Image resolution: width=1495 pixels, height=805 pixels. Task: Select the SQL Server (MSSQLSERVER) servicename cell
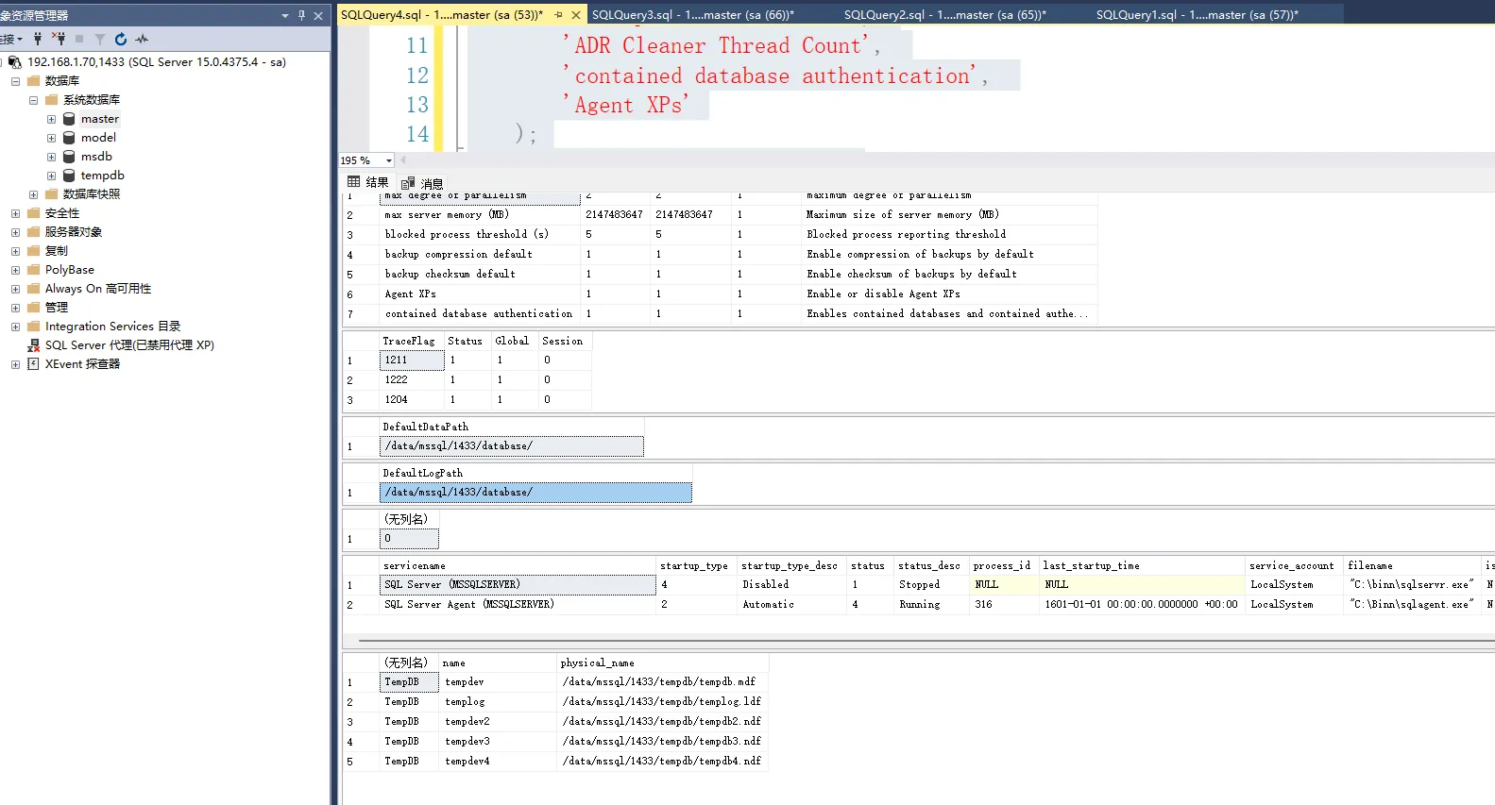point(517,585)
